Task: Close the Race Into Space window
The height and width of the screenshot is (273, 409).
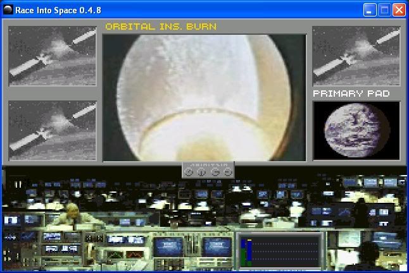Action: [x=399, y=10]
